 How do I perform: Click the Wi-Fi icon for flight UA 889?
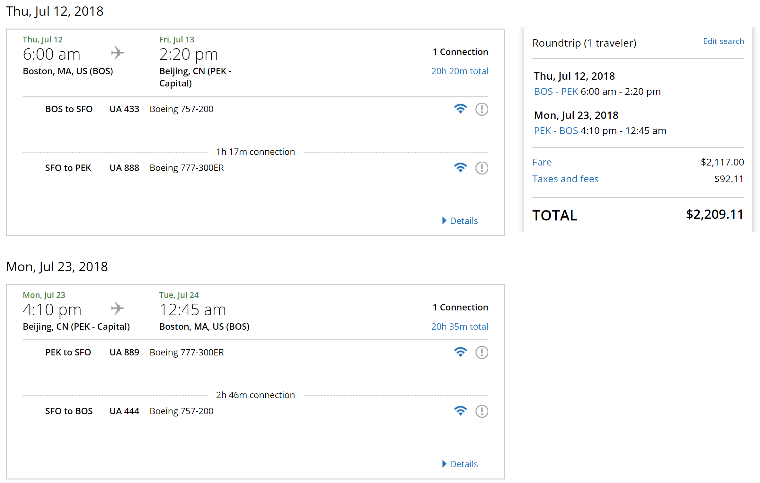click(x=460, y=352)
